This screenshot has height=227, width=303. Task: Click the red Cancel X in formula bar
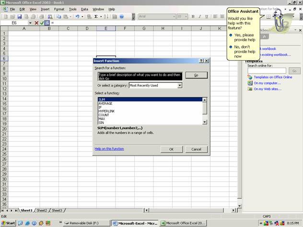[36, 23]
